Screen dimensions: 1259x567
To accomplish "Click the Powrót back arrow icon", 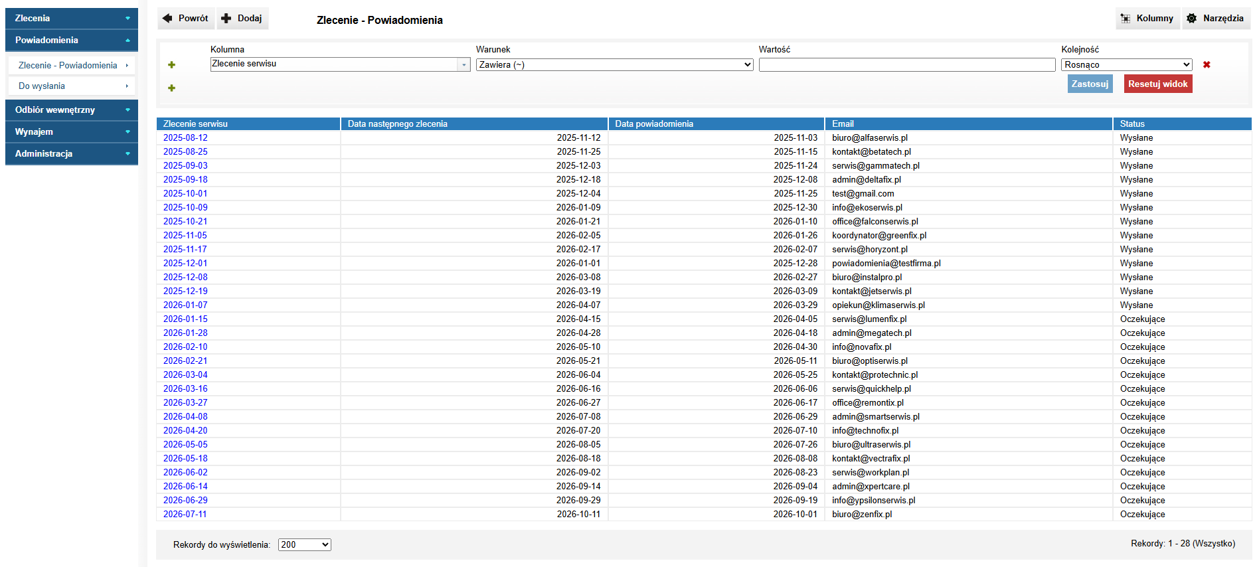I will click(167, 19).
